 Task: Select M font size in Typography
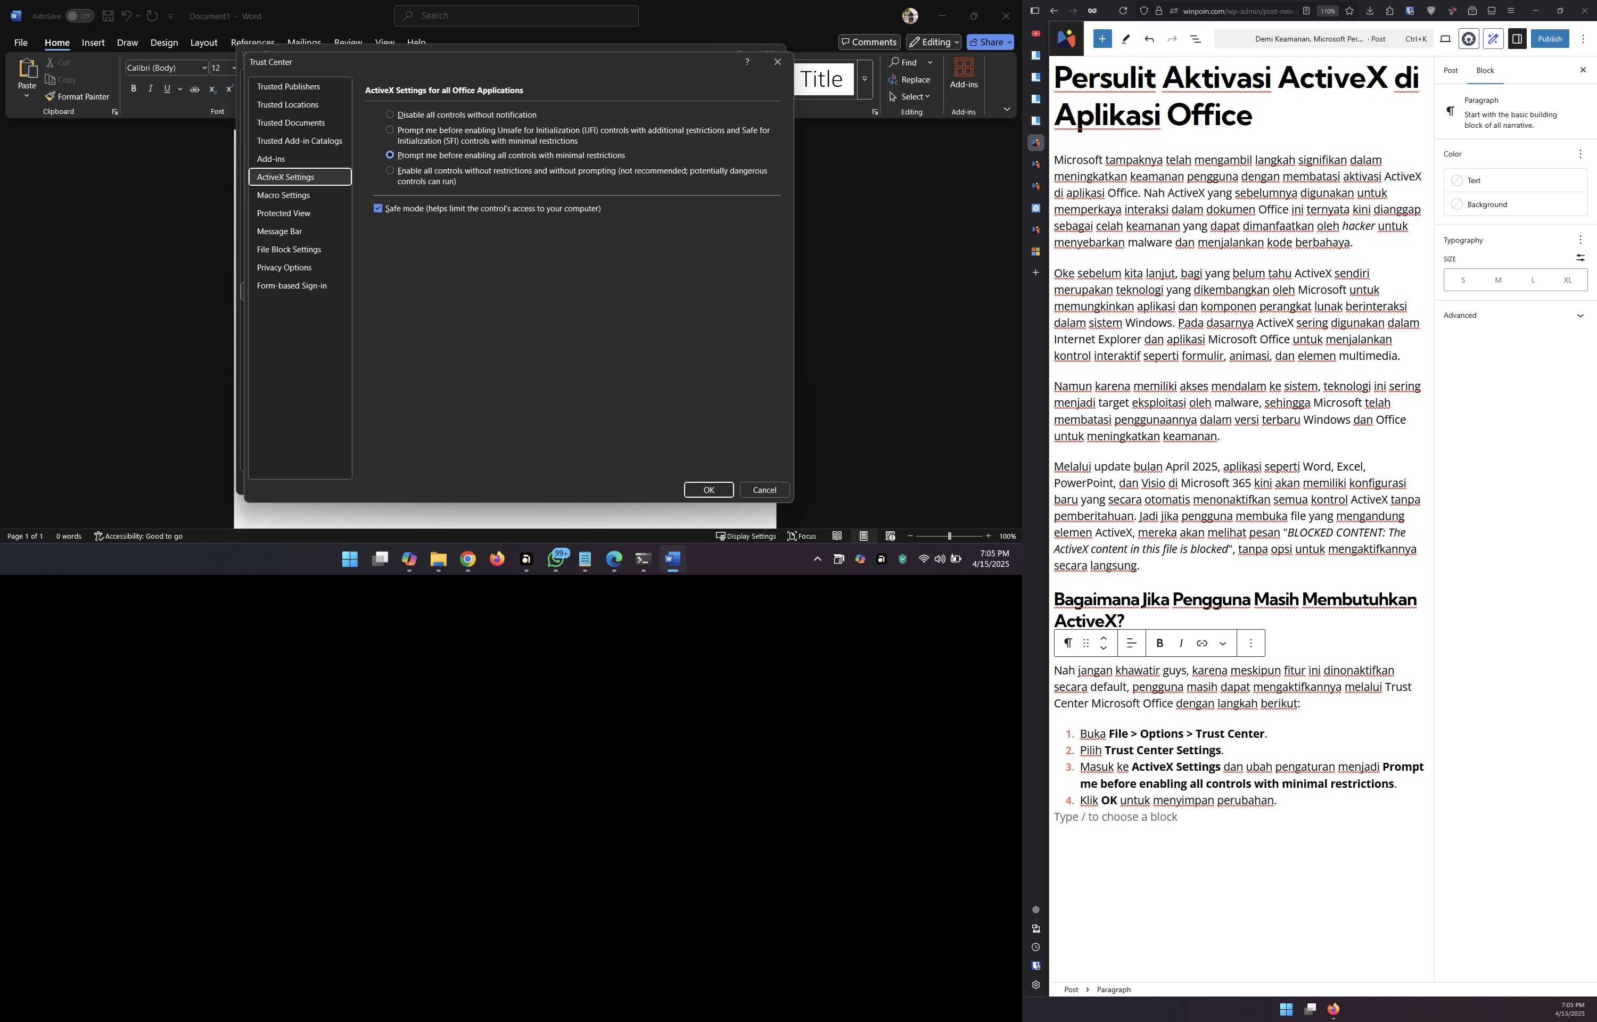(x=1498, y=280)
